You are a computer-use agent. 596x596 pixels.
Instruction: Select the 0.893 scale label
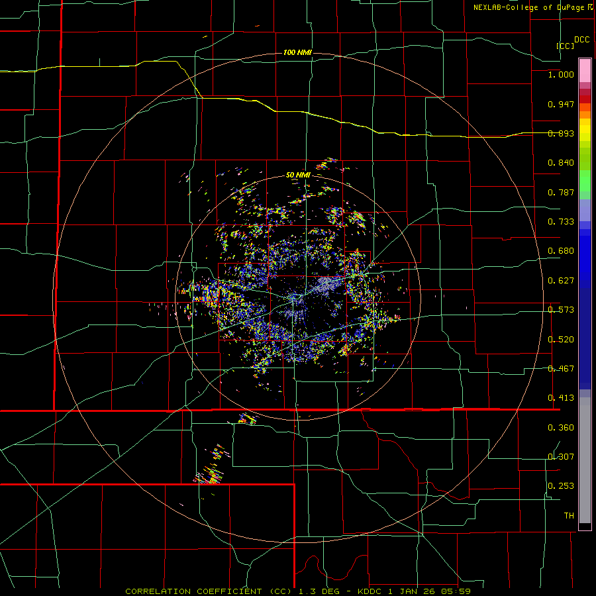point(561,133)
